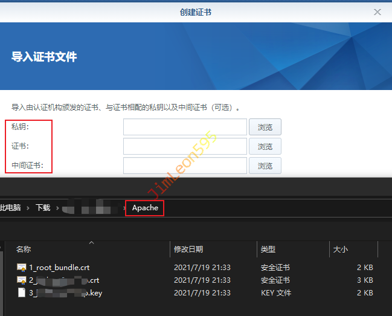Click the 3 KB .crt certificate file icon
Image resolution: width=392 pixels, height=316 pixels.
(22, 280)
